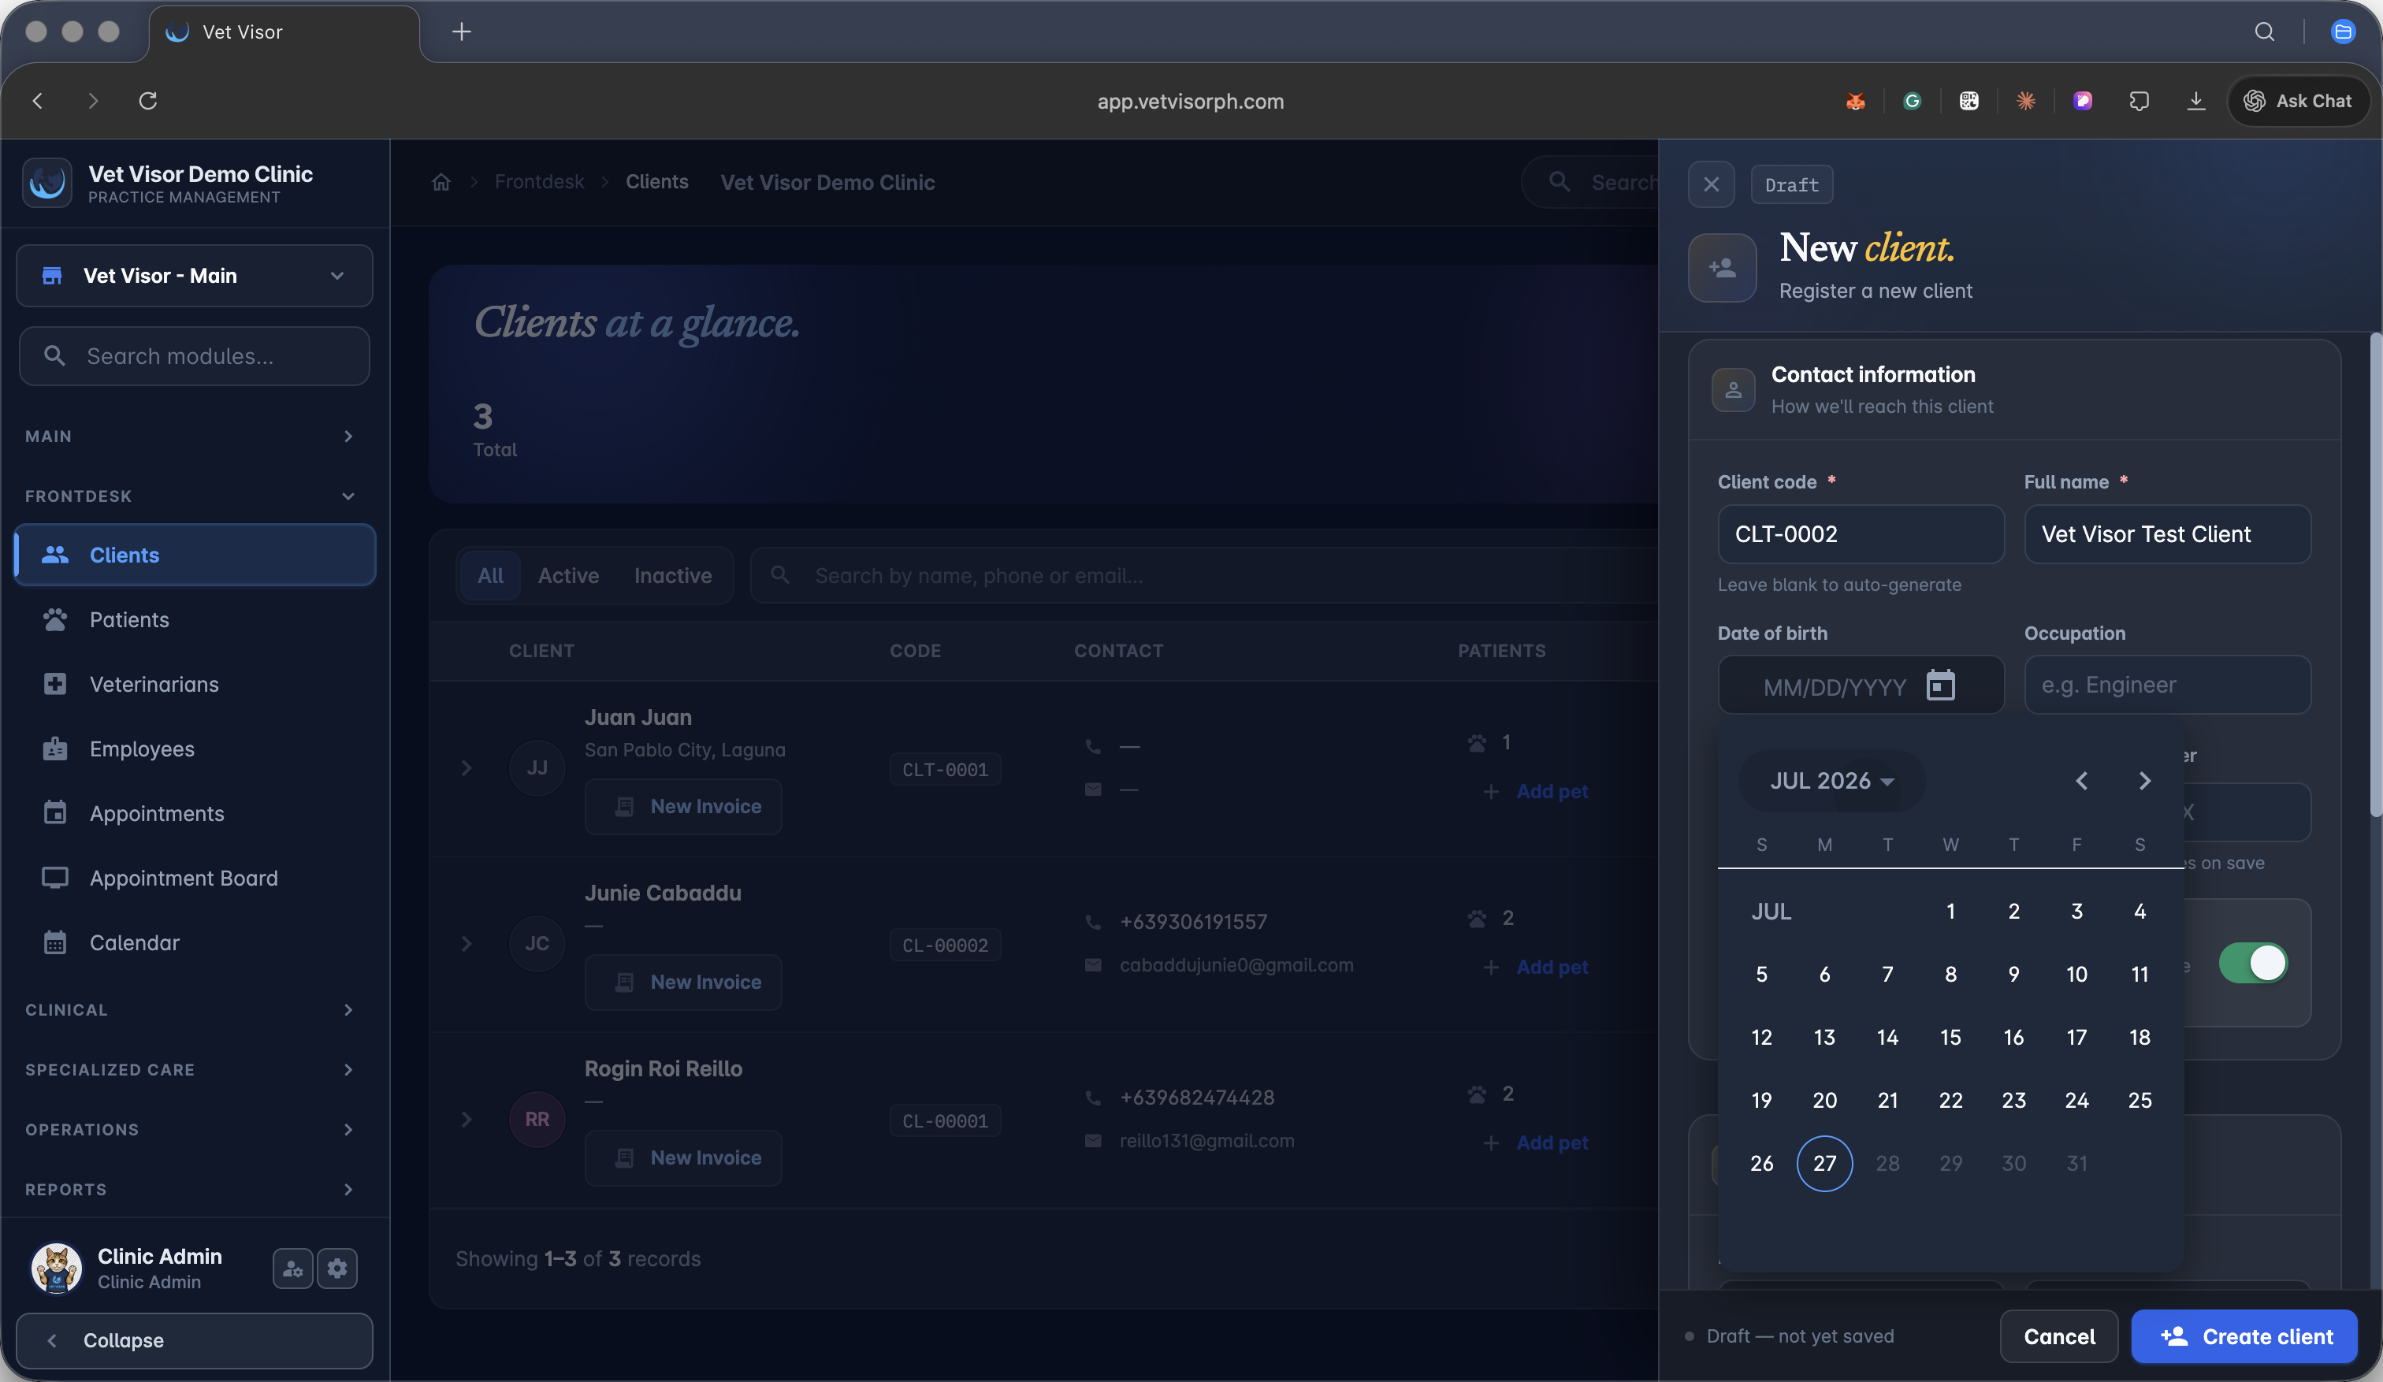The image size is (2383, 1382).
Task: Click the settings gear beside Clinic Admin
Action: point(337,1269)
